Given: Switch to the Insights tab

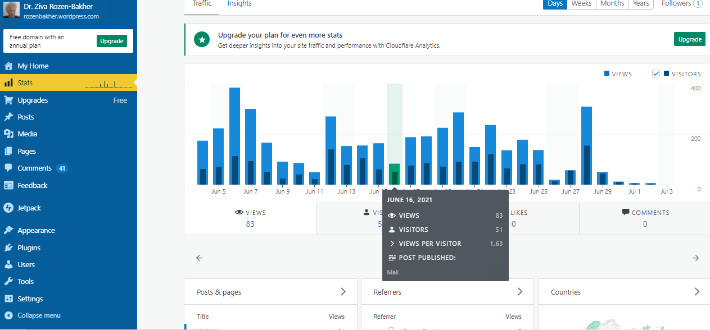Looking at the screenshot, I should (x=239, y=4).
